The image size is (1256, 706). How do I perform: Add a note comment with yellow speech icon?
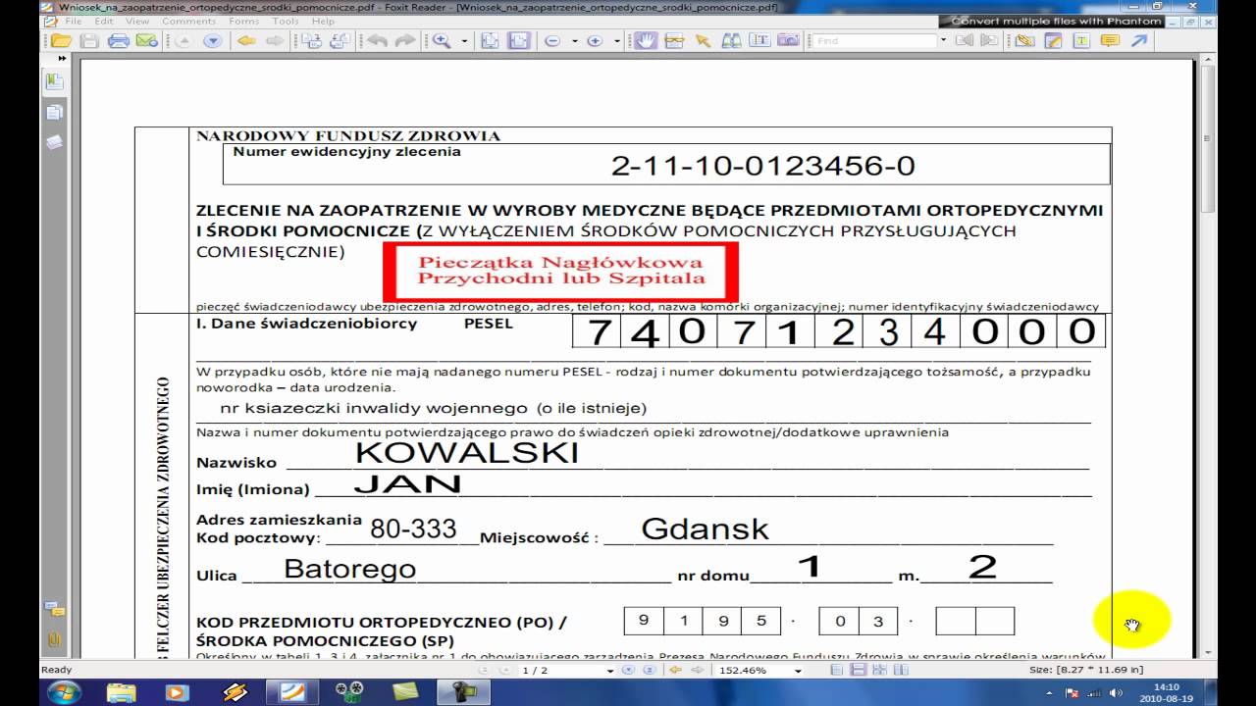[x=1110, y=40]
